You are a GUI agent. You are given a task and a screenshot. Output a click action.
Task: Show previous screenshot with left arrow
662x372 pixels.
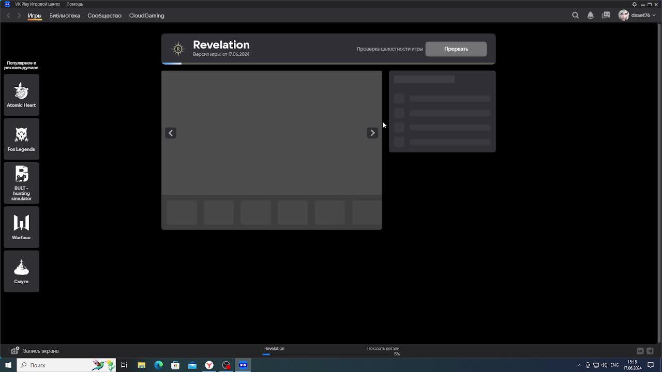click(x=171, y=133)
